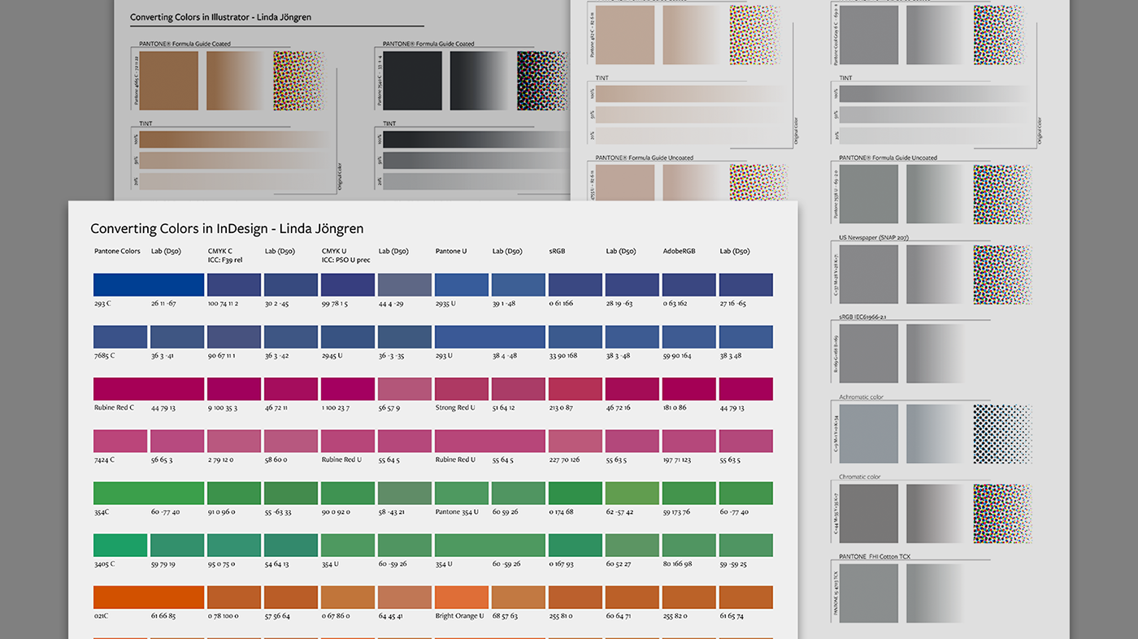Viewport: 1138px width, 639px height.
Task: Click the salmon swatch labeled 64 45 41
Action: click(x=405, y=597)
